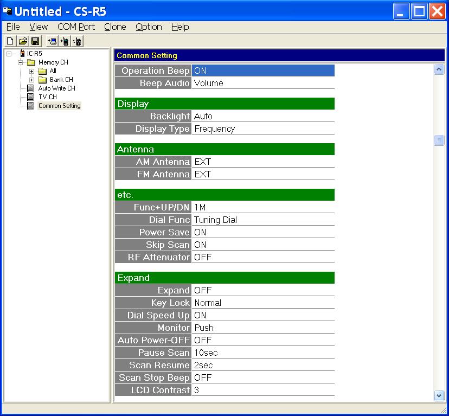Click the transceiver information toolbar icon
Viewport: 449px width, 416px height.
pyautogui.click(x=77, y=41)
